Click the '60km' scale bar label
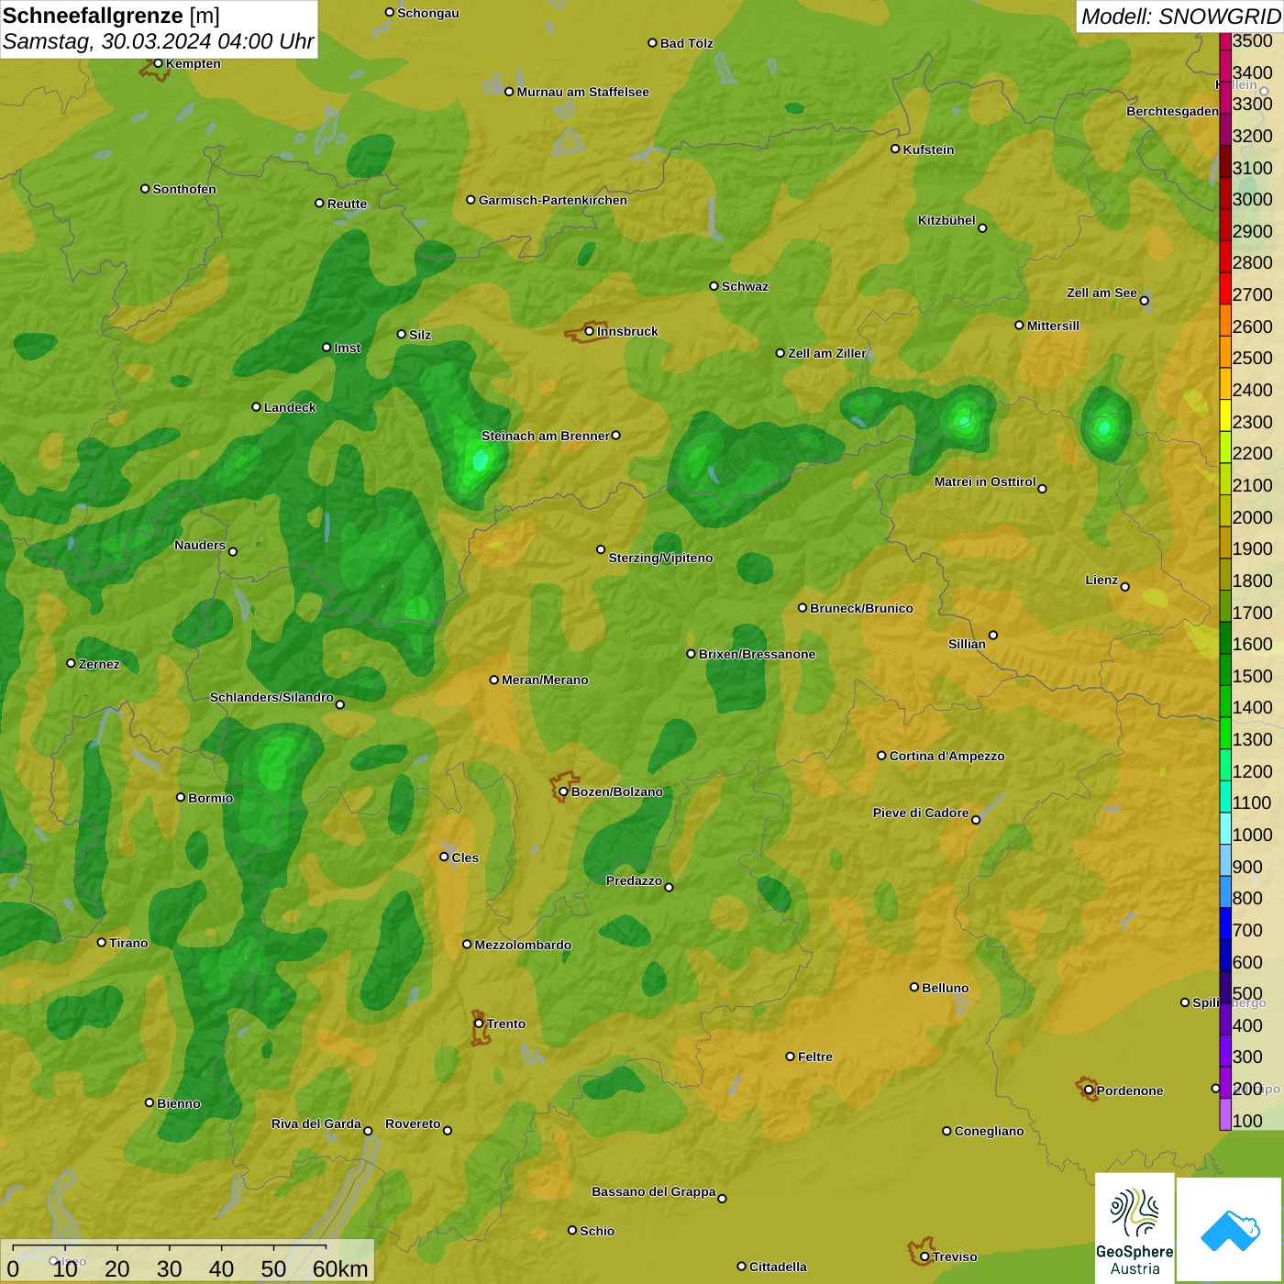The height and width of the screenshot is (1284, 1284). (x=340, y=1269)
